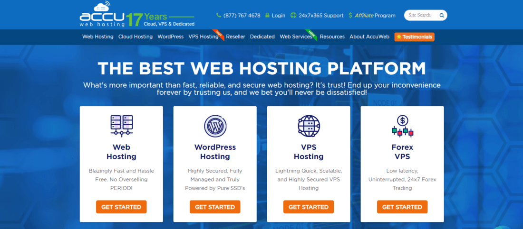Open the Cloud Hosting menu

tap(136, 37)
